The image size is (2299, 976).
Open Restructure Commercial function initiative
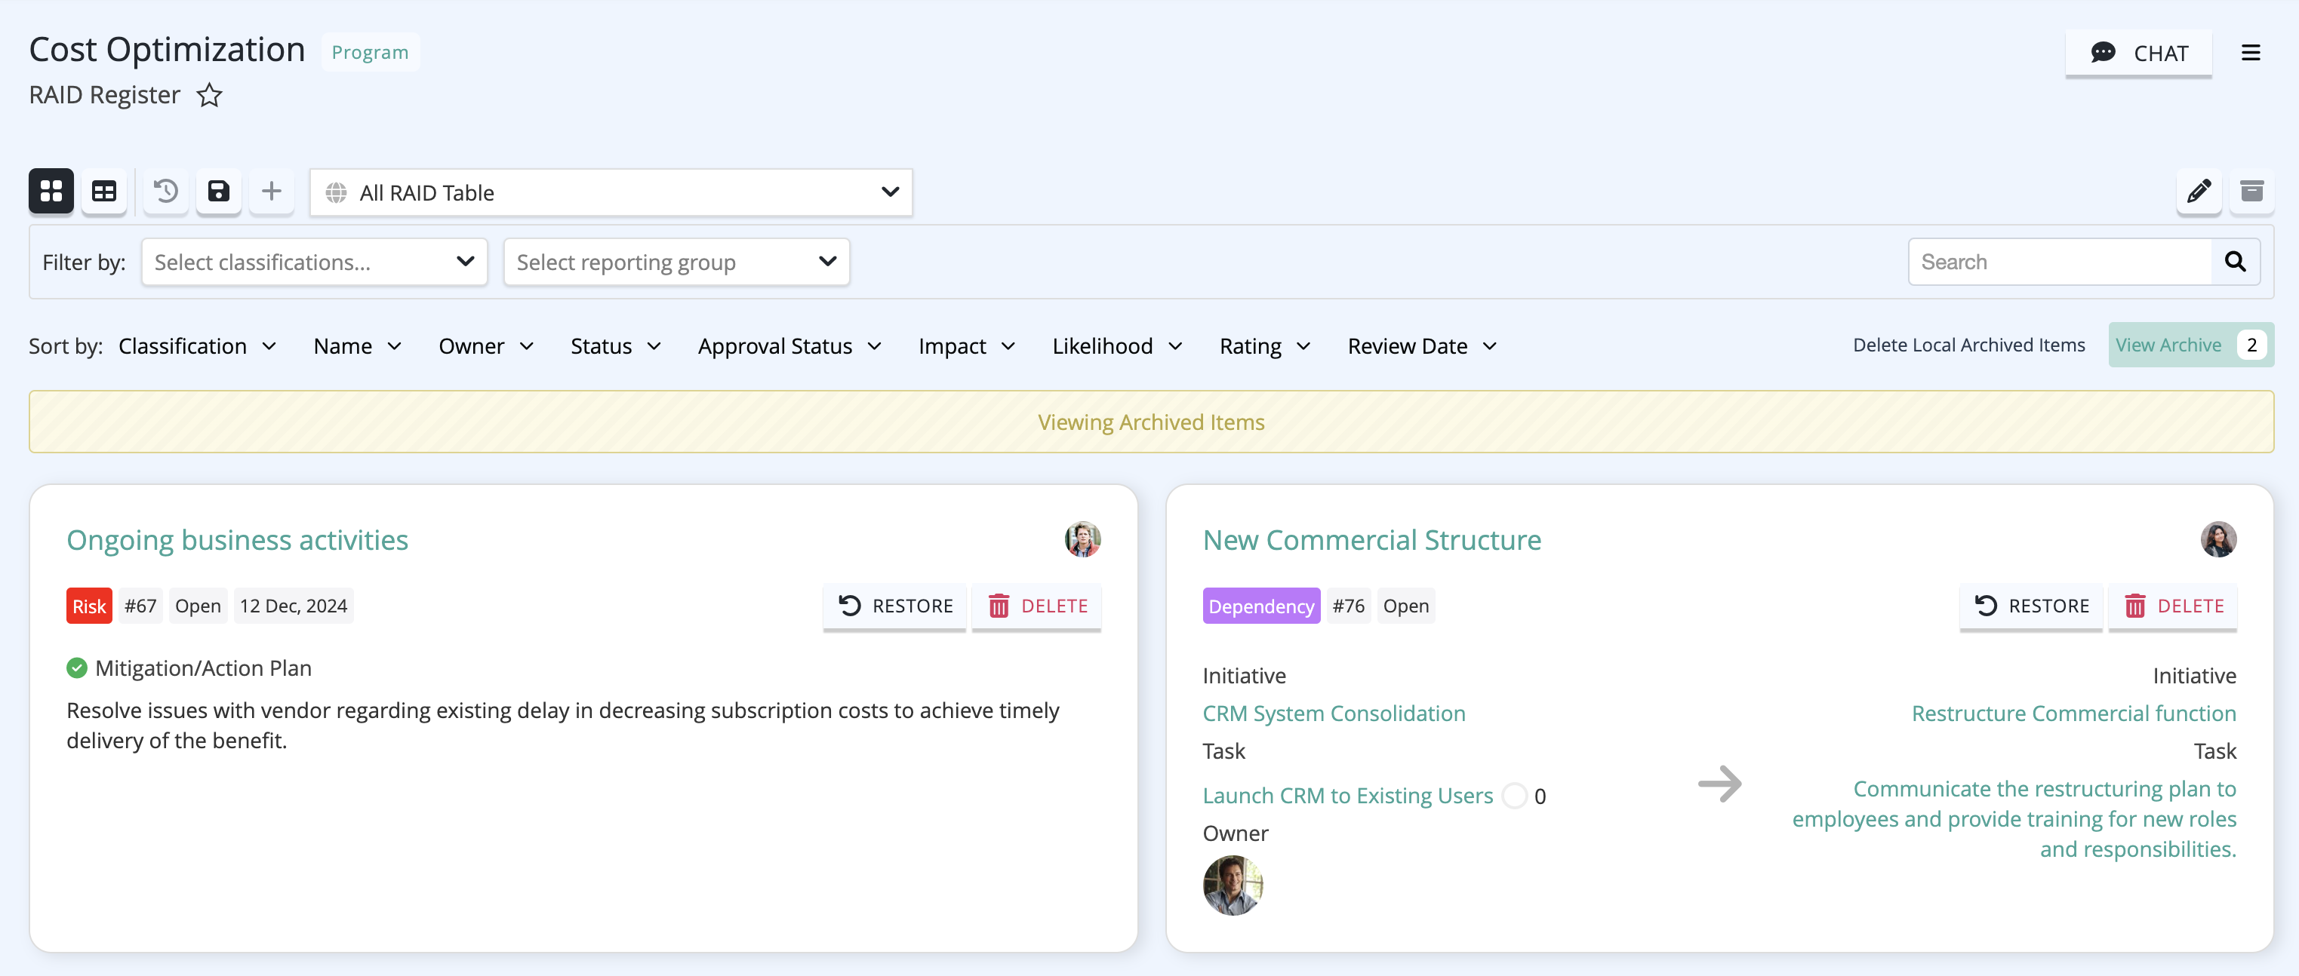2073,714
